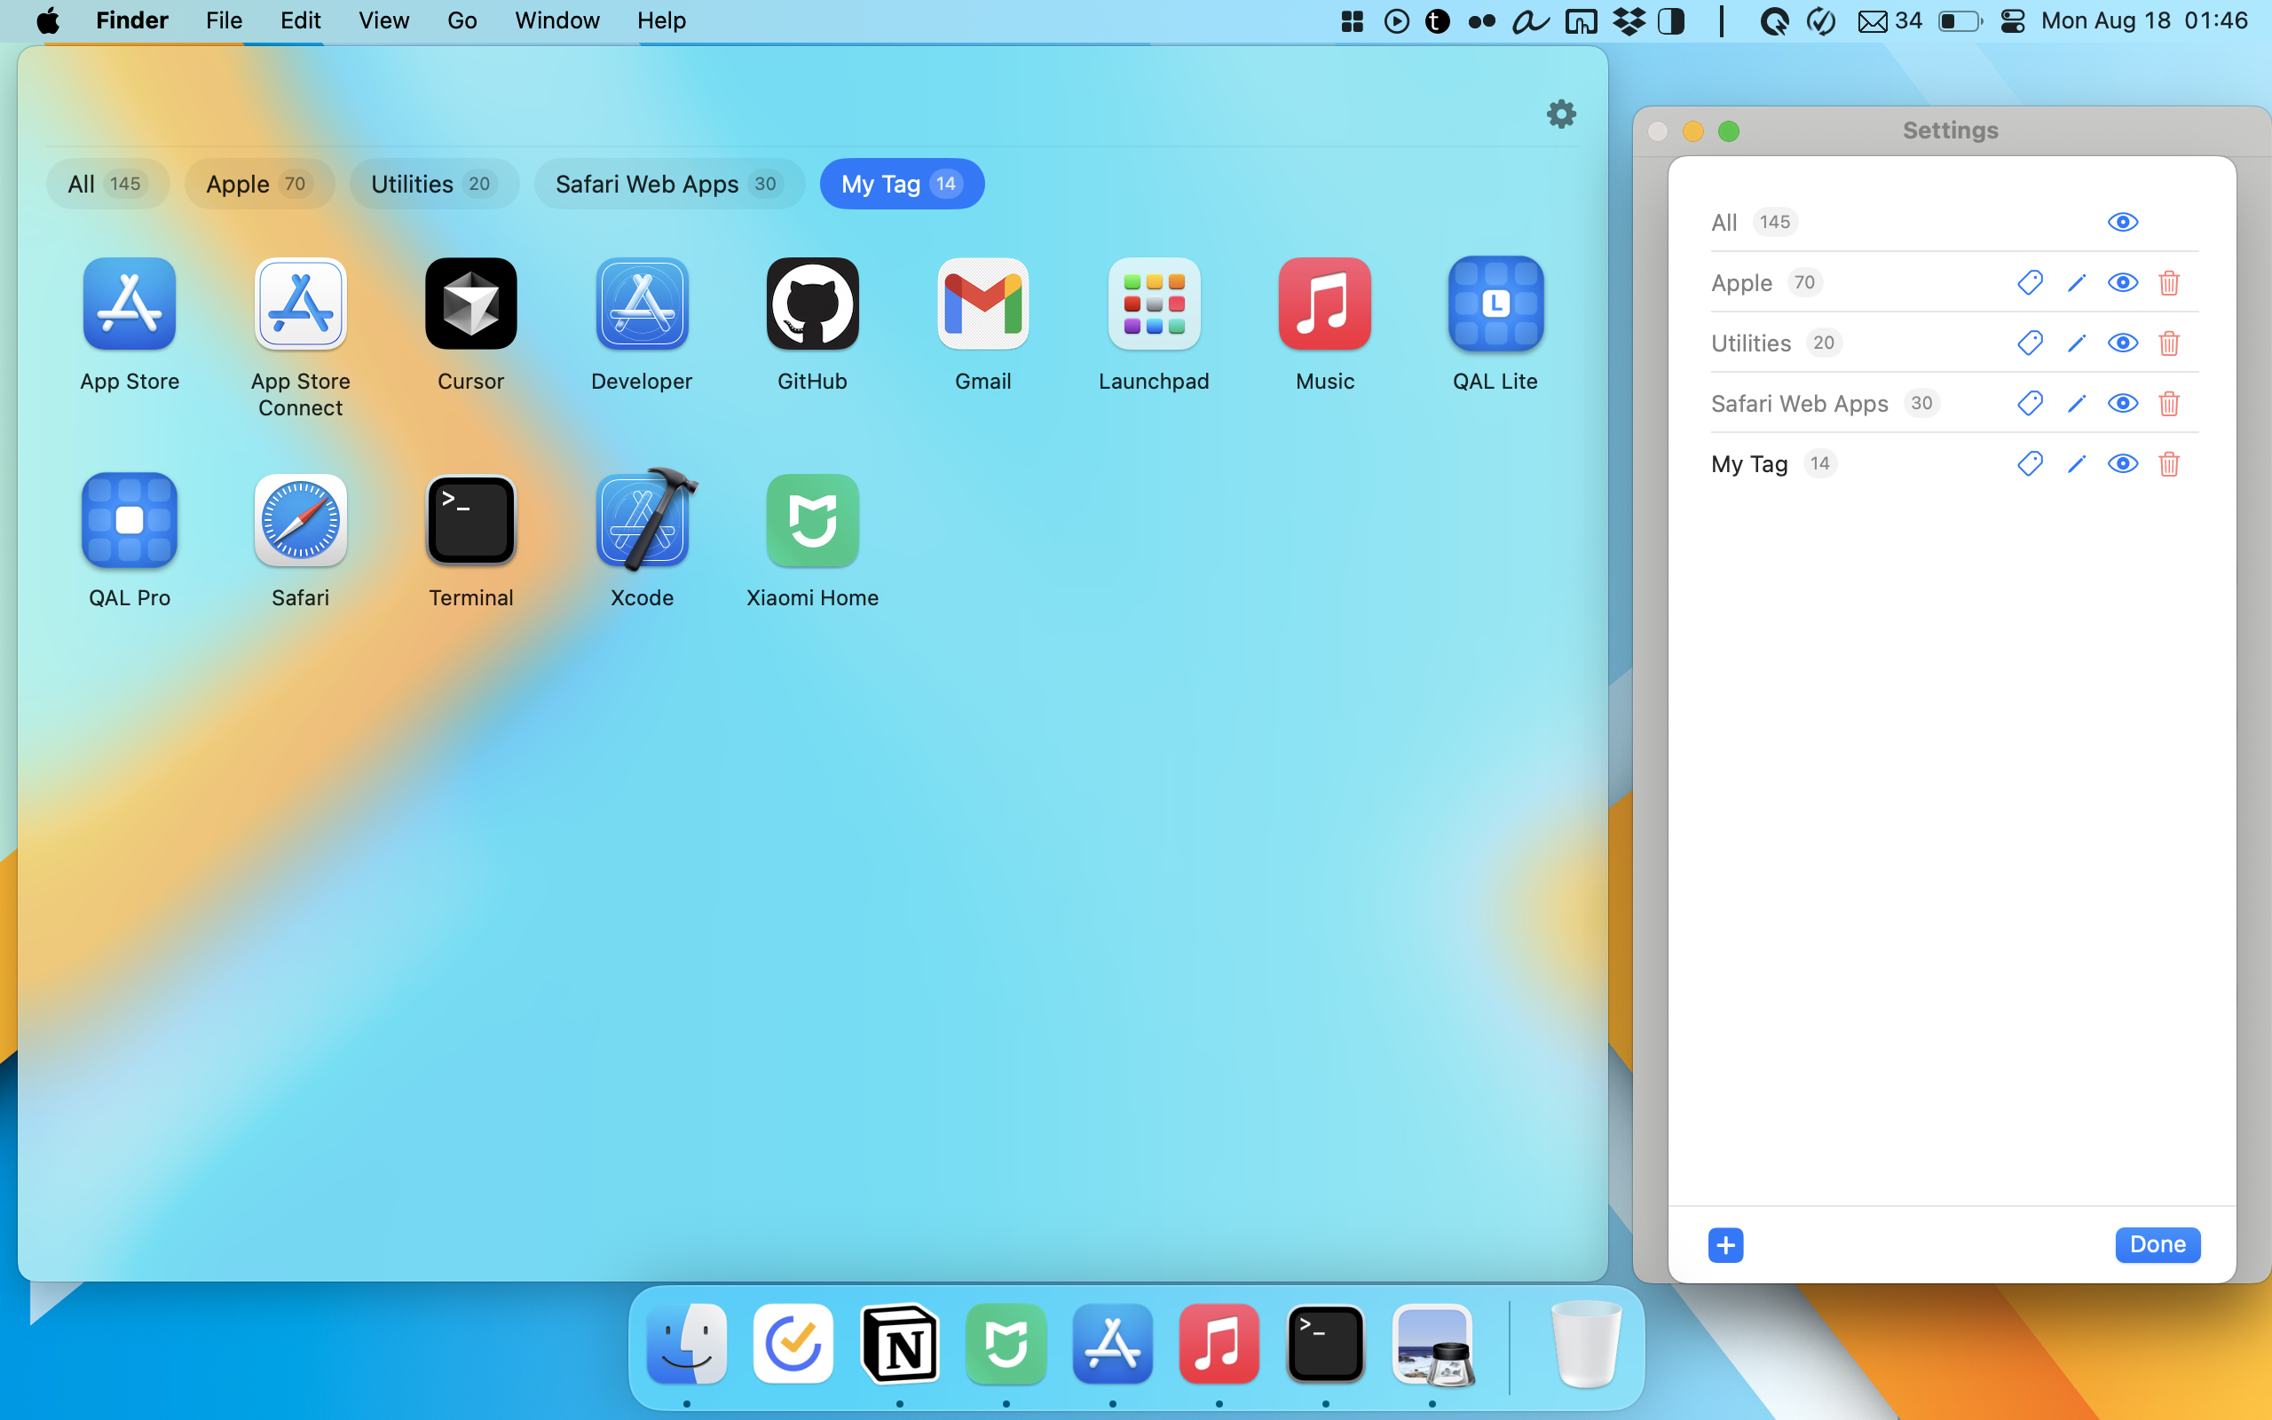The image size is (2272, 1420).
Task: Add a new tag with plus button
Action: pyautogui.click(x=1724, y=1245)
